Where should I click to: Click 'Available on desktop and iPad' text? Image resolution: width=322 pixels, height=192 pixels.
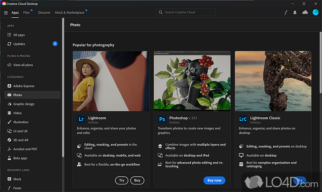click(x=187, y=155)
